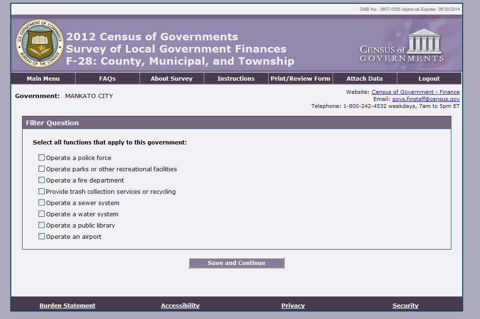This screenshot has width=480, height=319.
Task: Open the About Survey menu item
Action: tap(171, 78)
